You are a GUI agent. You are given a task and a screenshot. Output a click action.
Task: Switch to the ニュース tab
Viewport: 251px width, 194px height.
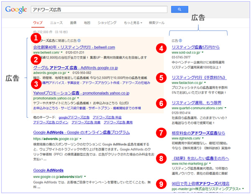pos(56,22)
